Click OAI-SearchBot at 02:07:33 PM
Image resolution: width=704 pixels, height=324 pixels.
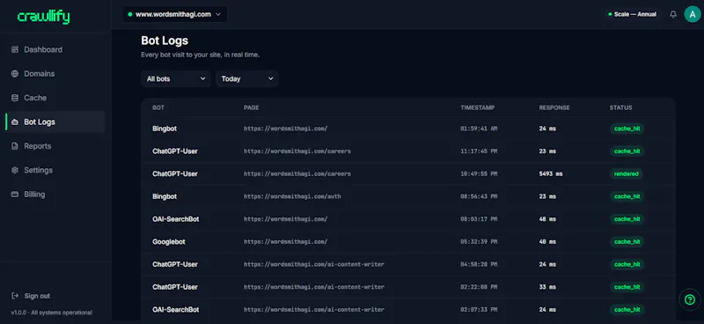(175, 310)
